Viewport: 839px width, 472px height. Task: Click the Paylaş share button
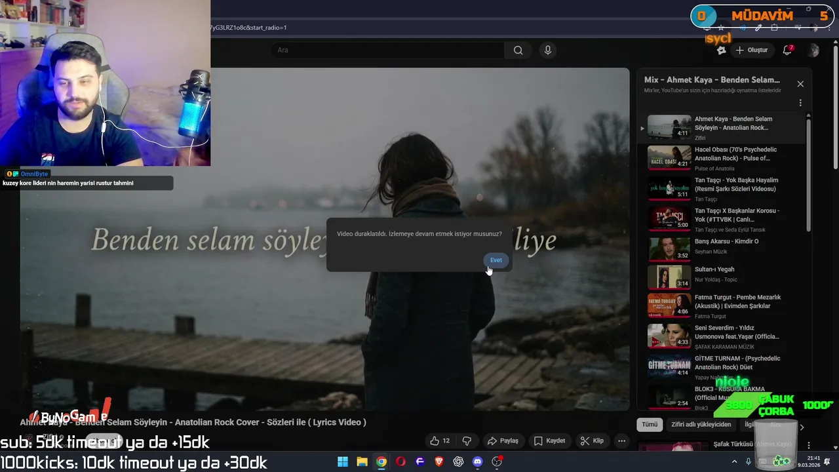503,441
